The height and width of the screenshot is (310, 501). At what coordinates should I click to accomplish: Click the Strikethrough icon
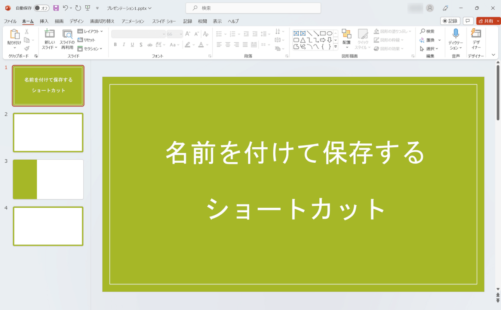tap(150, 45)
